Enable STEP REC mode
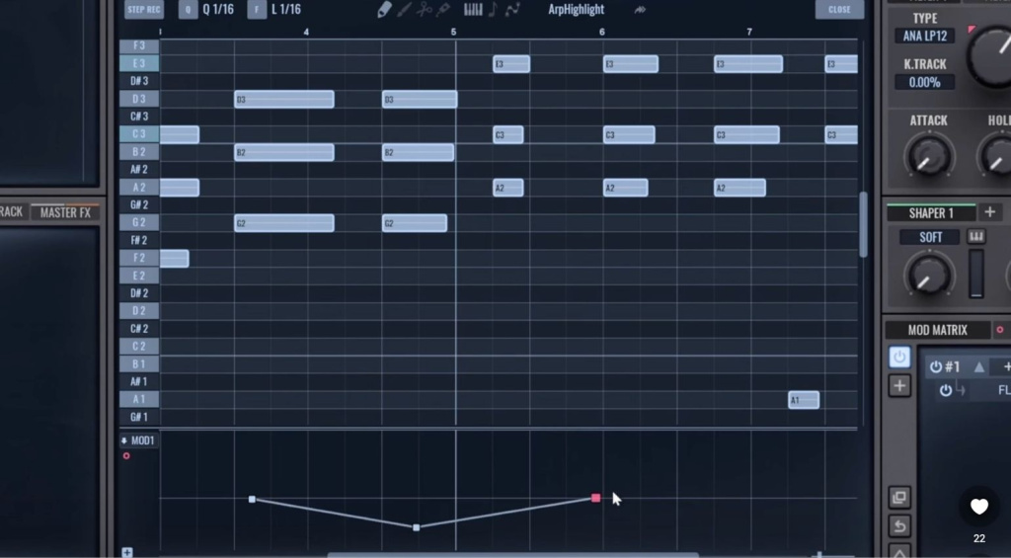Image resolution: width=1011 pixels, height=558 pixels. coord(144,10)
